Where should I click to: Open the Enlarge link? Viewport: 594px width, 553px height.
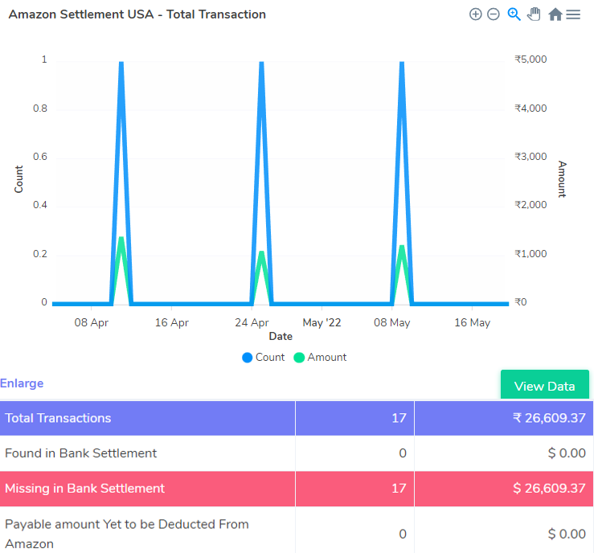click(22, 383)
